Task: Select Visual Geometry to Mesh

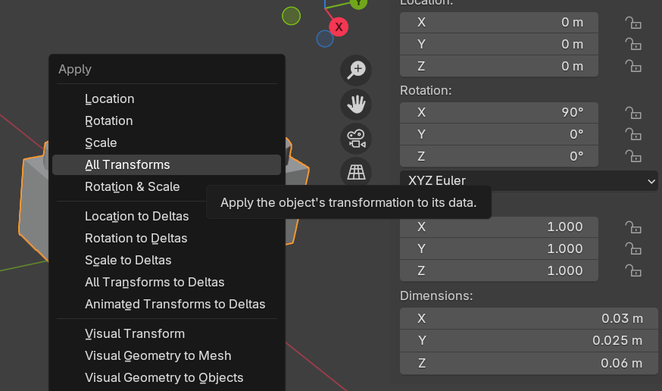Action: pos(158,355)
